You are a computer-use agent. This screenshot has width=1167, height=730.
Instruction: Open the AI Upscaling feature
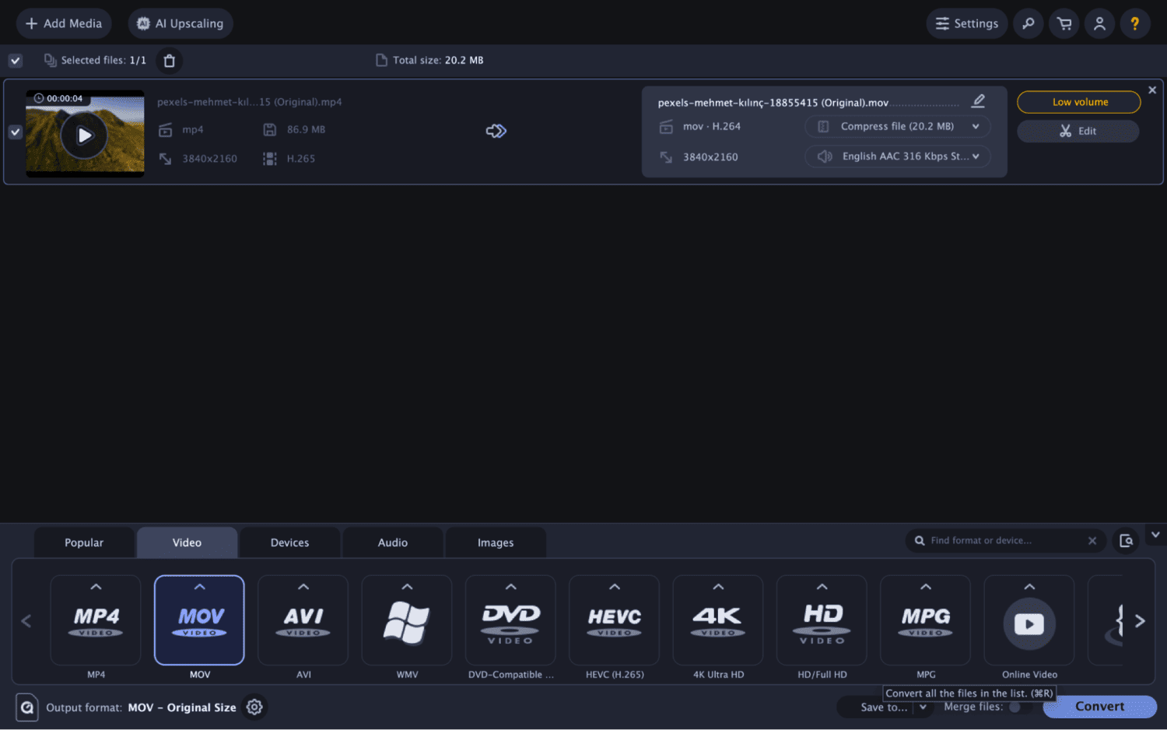pyautogui.click(x=180, y=23)
